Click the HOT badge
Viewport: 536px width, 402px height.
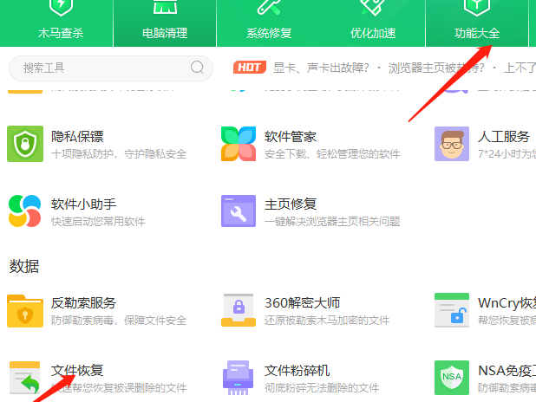tap(250, 68)
